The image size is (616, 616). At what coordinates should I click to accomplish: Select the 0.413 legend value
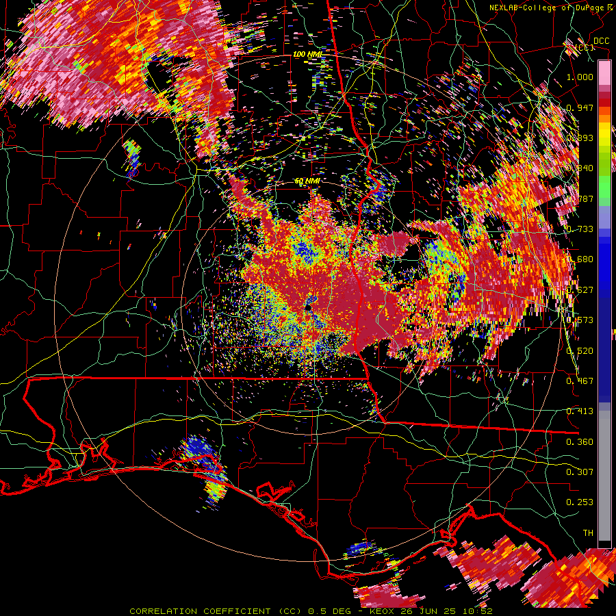(580, 411)
